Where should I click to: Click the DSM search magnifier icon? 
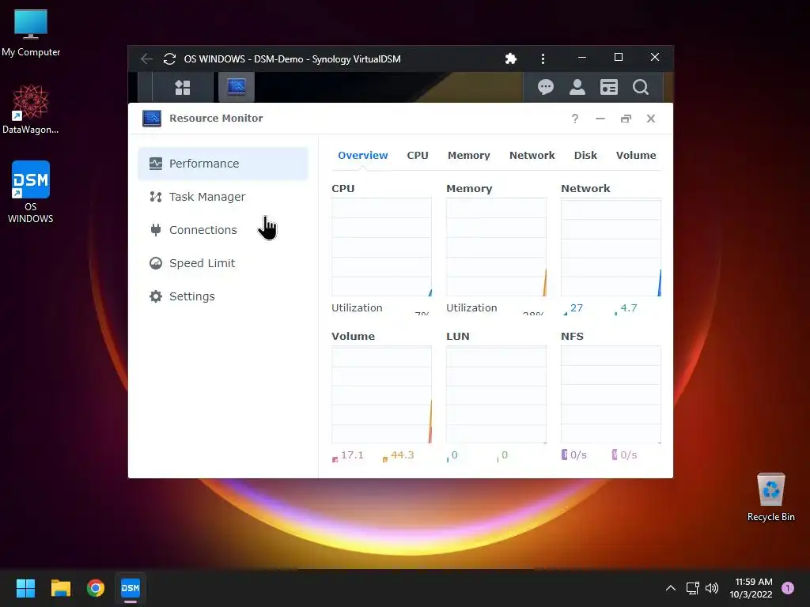point(641,87)
